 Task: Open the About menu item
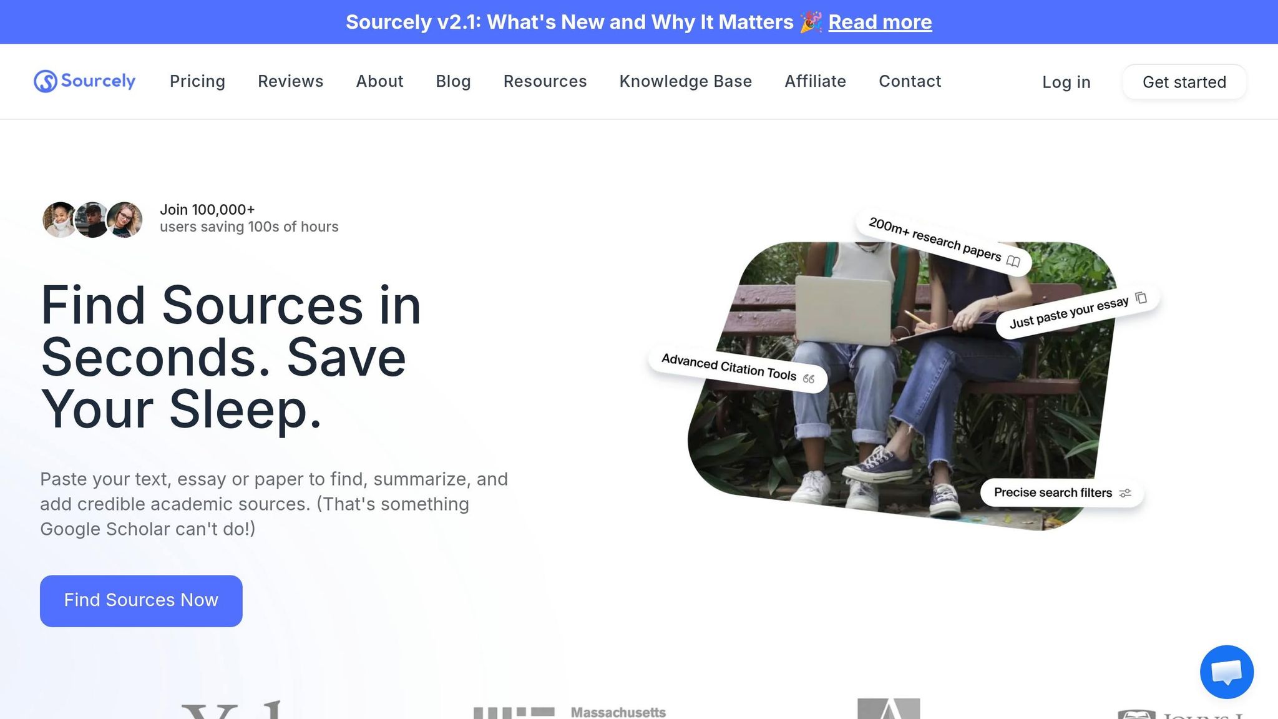(x=379, y=81)
